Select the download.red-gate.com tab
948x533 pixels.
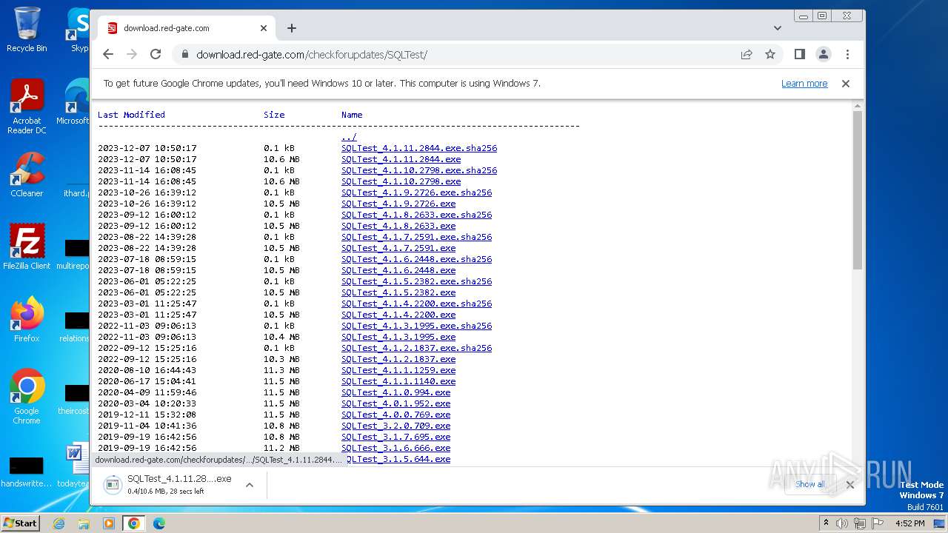pos(187,28)
